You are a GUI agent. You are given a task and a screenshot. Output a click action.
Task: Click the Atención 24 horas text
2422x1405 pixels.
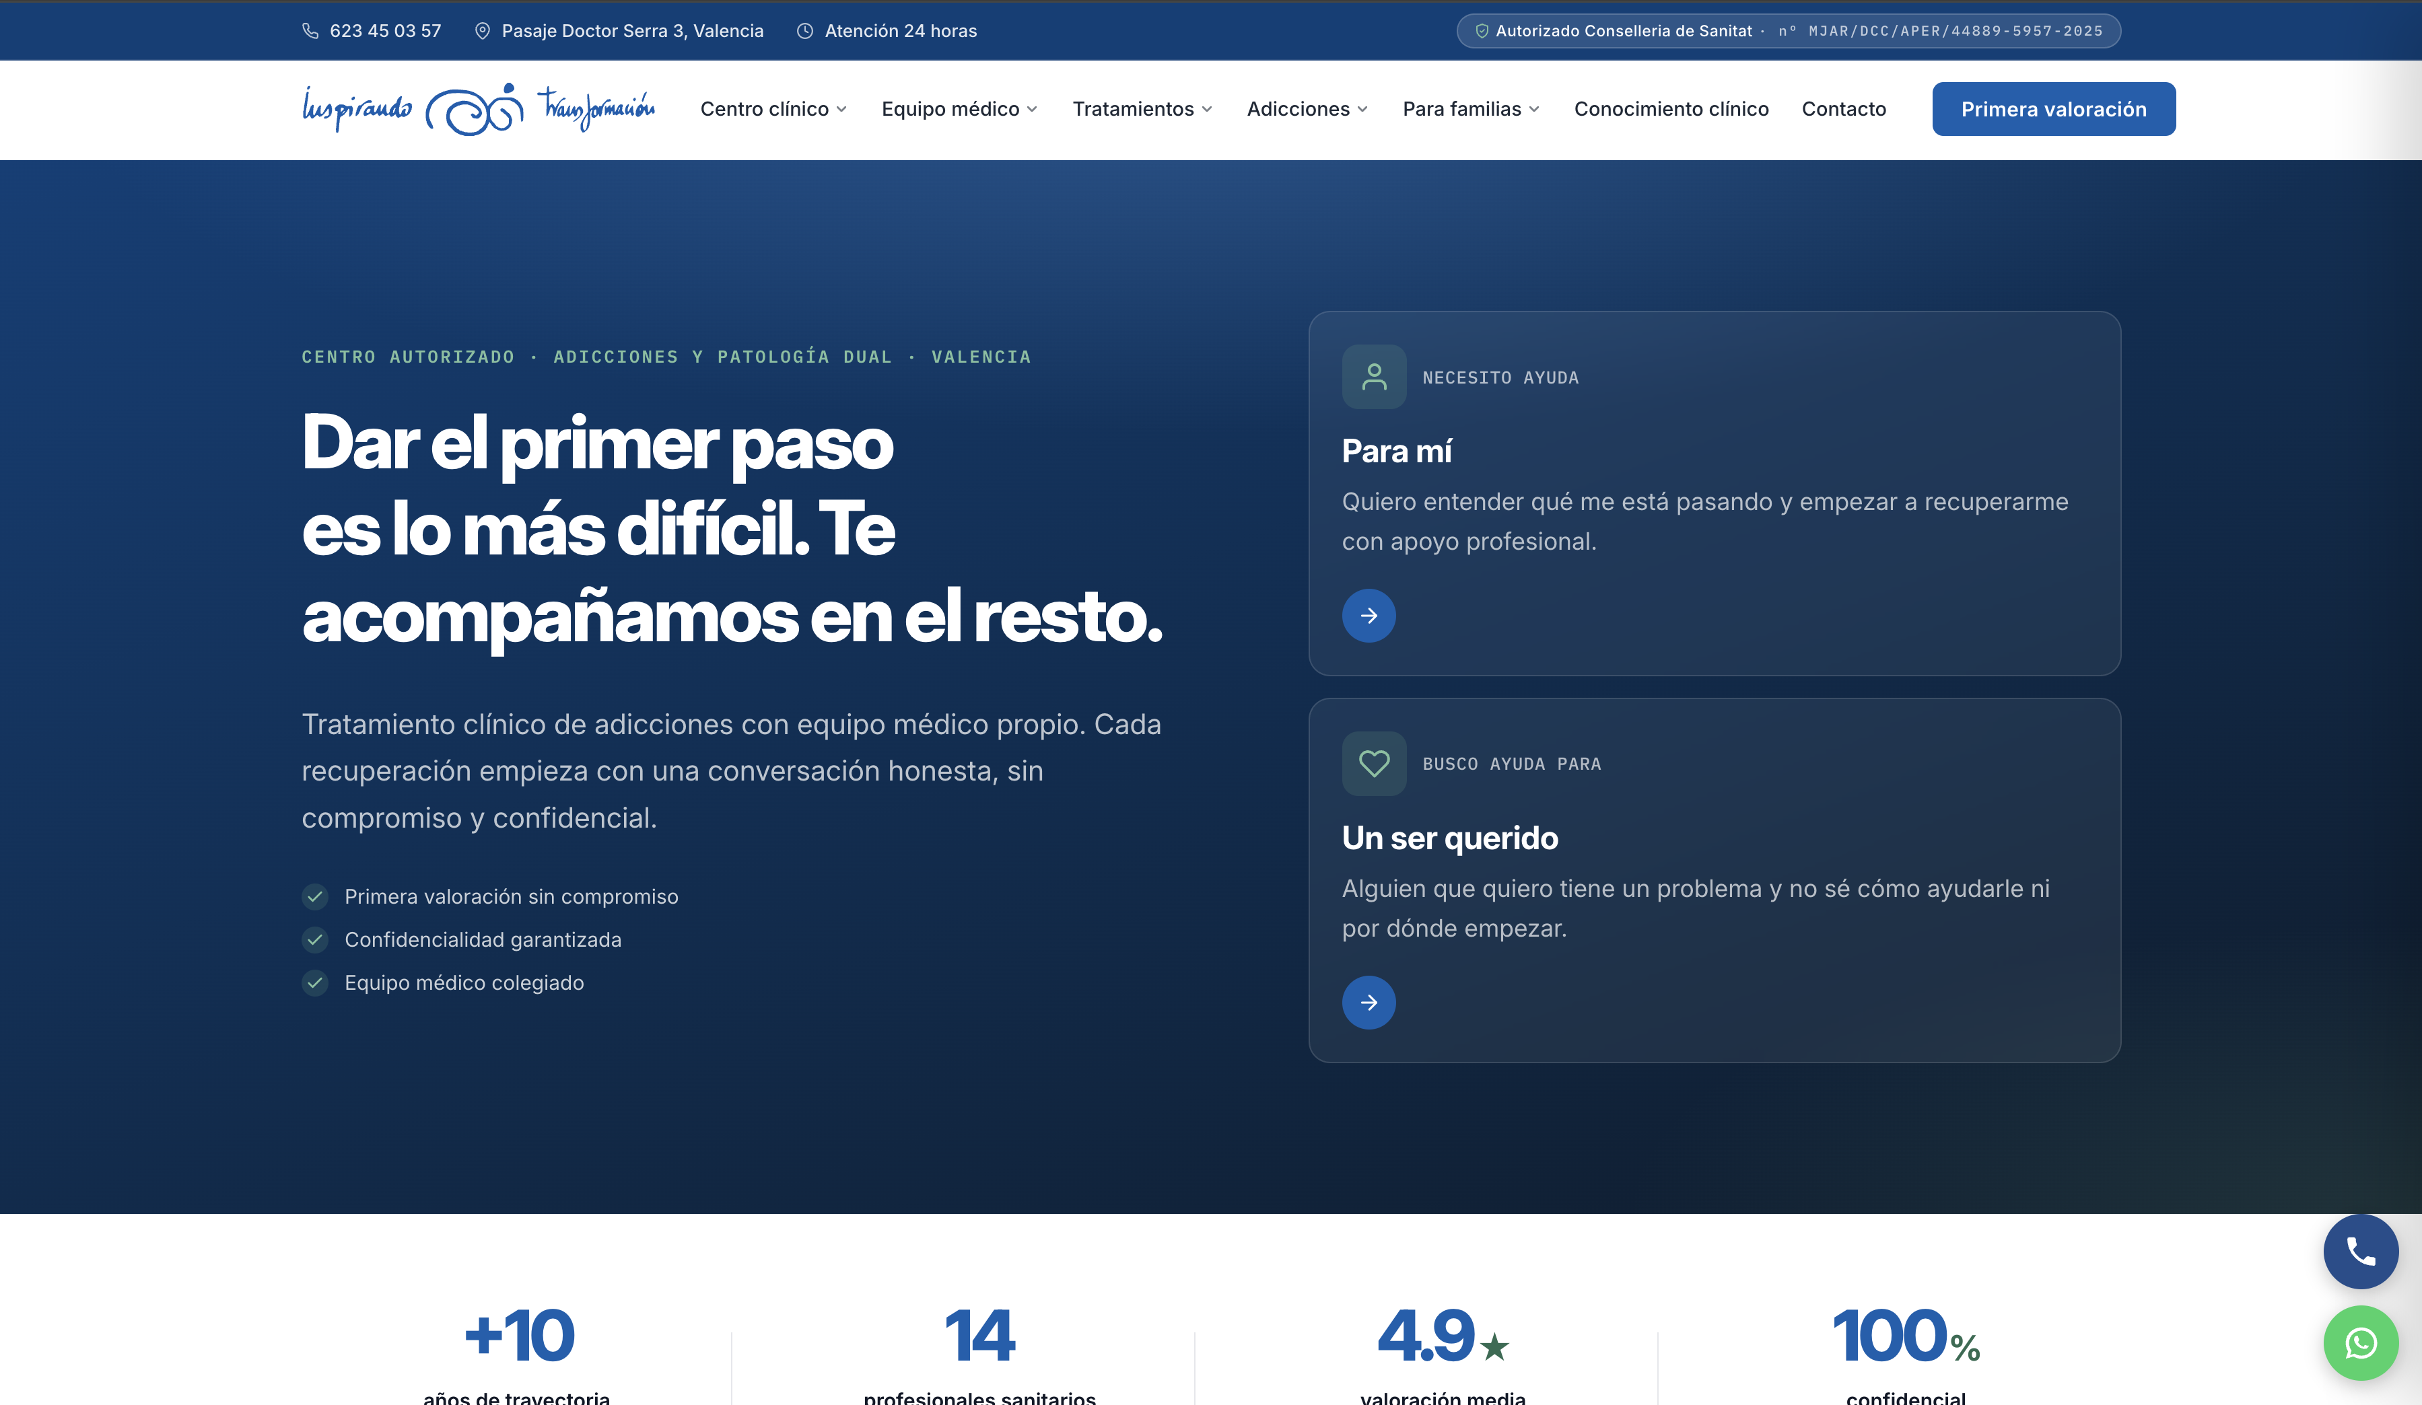tap(901, 31)
